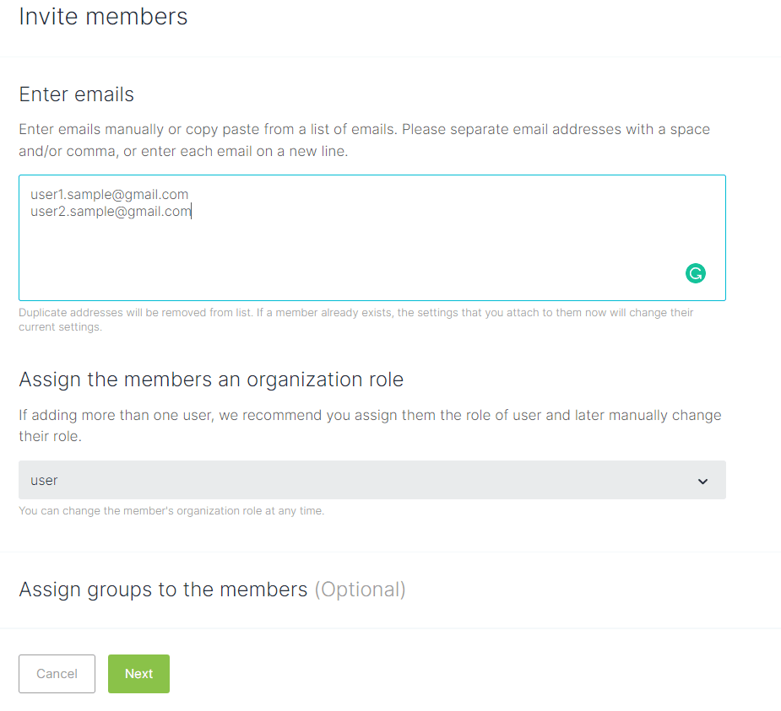Click the first email user1.sample@gmail.com
Image resolution: width=781 pixels, height=711 pixels.
coord(110,195)
